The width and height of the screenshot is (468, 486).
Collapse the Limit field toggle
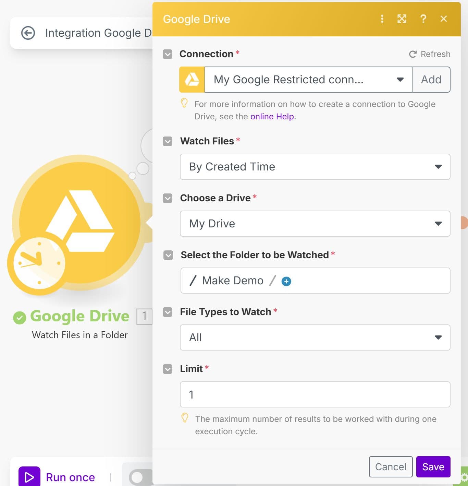(x=168, y=369)
